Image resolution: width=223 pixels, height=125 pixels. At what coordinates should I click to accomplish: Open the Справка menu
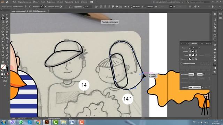point(84,2)
